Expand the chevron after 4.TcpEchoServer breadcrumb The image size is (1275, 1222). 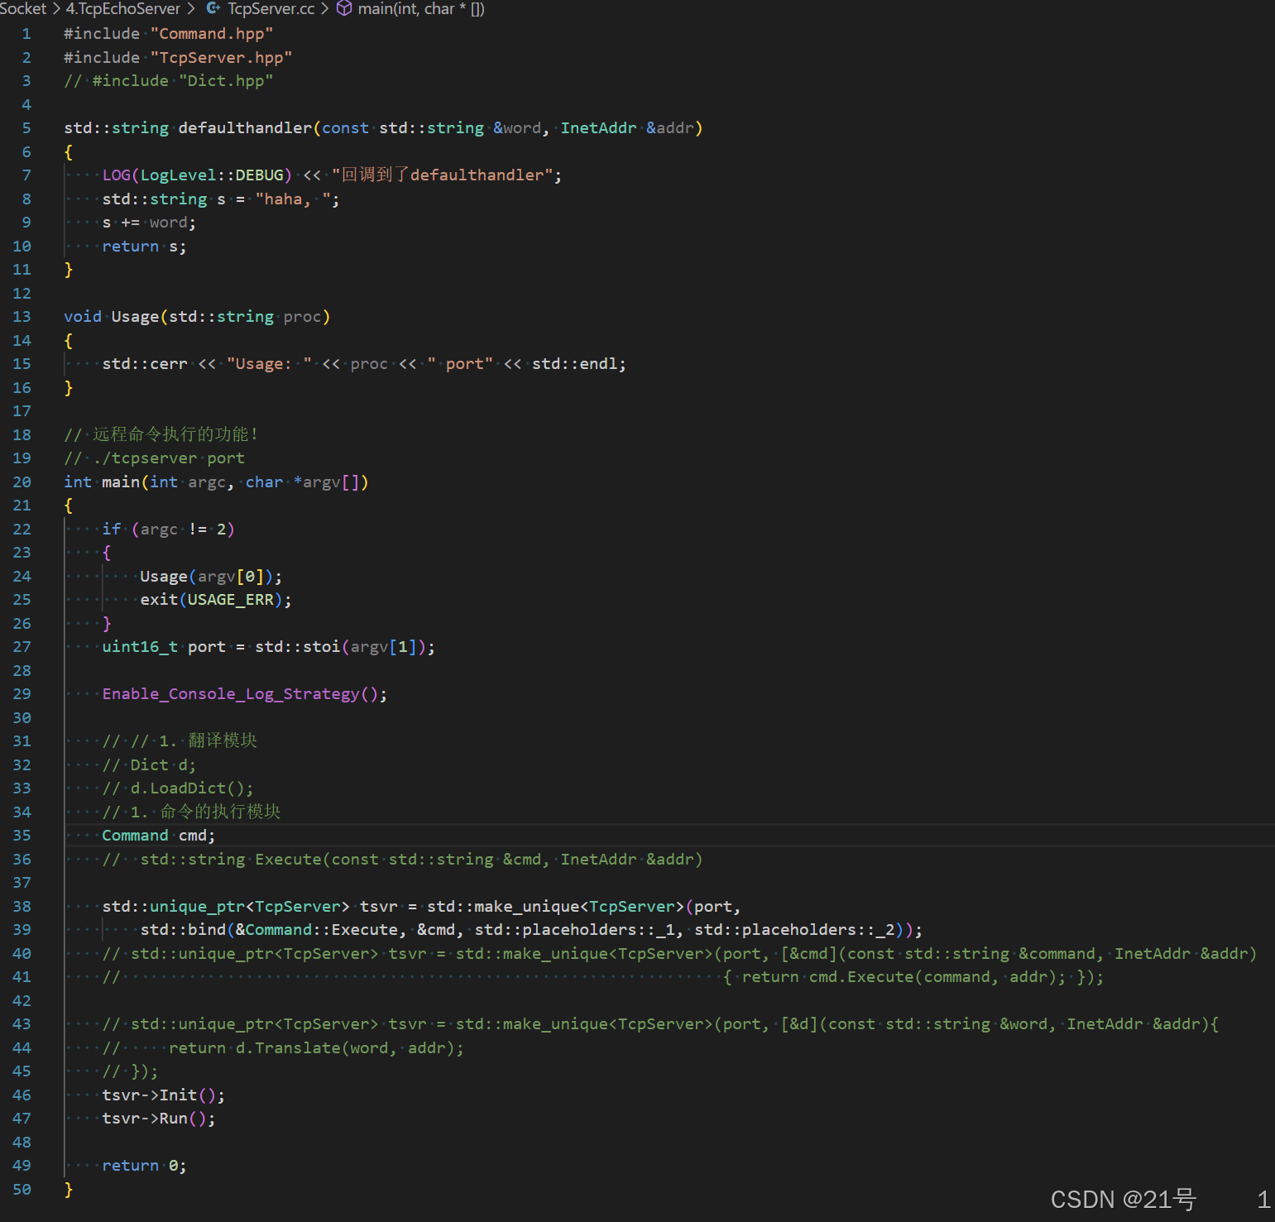point(192,8)
